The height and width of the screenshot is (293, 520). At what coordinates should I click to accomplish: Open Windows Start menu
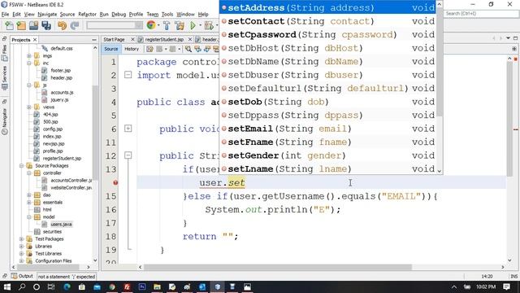coord(7,286)
